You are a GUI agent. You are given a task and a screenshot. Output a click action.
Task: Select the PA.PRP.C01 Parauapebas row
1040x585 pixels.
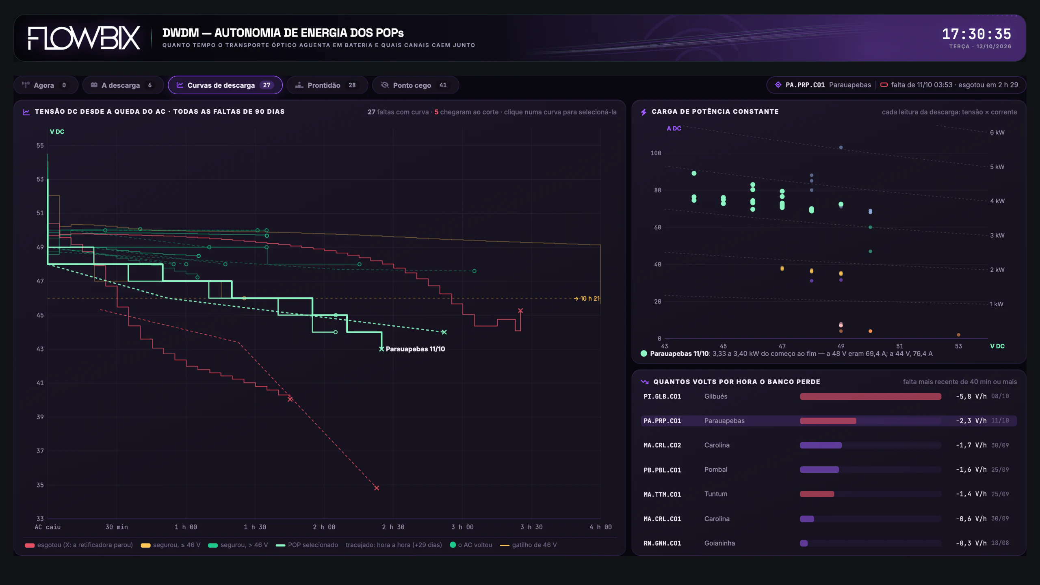coord(829,421)
